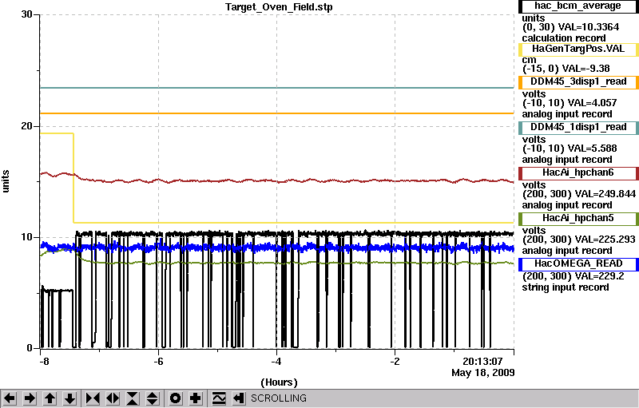
Task: Click the circle auto-scale icon
Action: point(175,398)
